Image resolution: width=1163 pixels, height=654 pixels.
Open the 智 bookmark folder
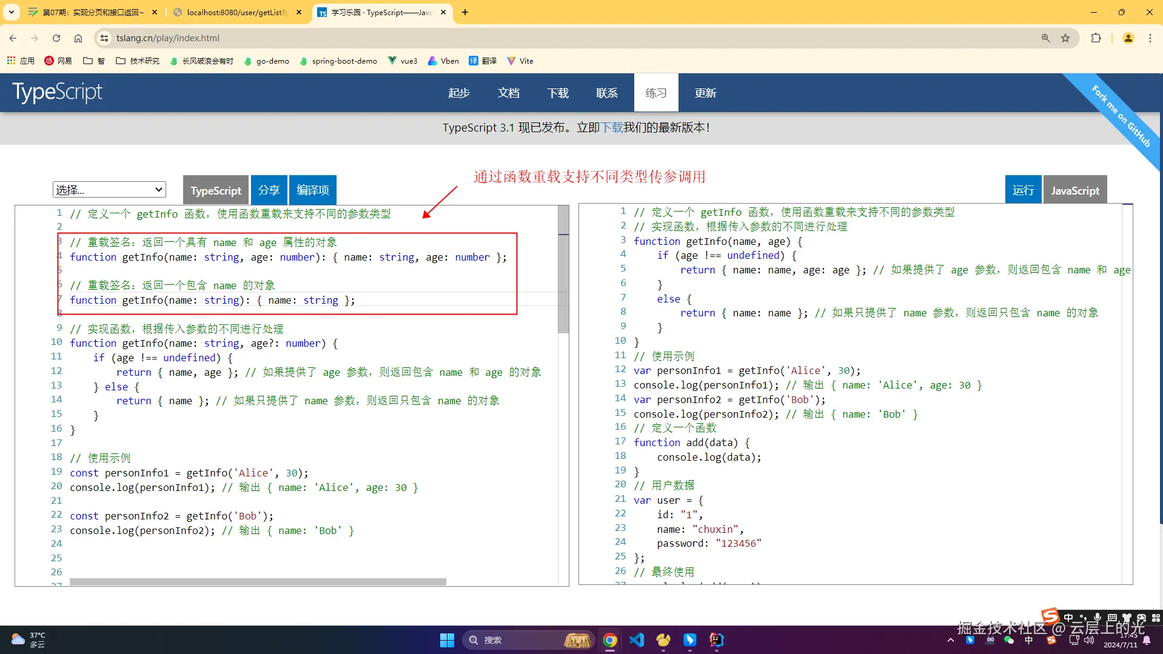coord(94,61)
